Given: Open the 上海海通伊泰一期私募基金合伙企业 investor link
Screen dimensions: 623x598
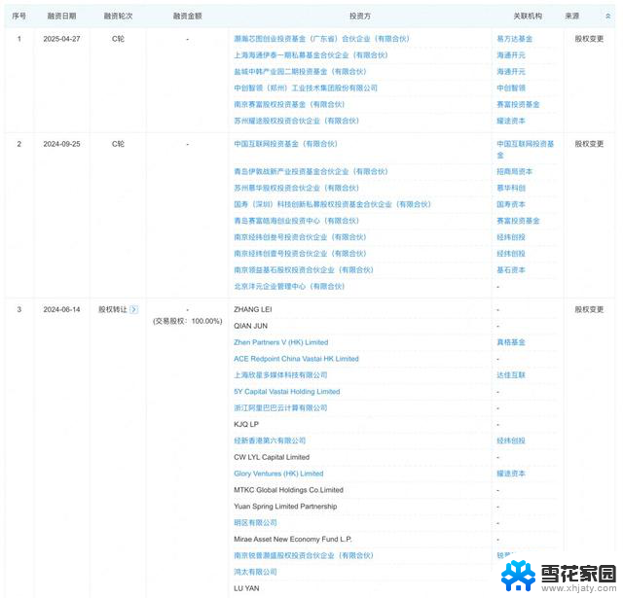Looking at the screenshot, I should (x=311, y=55).
